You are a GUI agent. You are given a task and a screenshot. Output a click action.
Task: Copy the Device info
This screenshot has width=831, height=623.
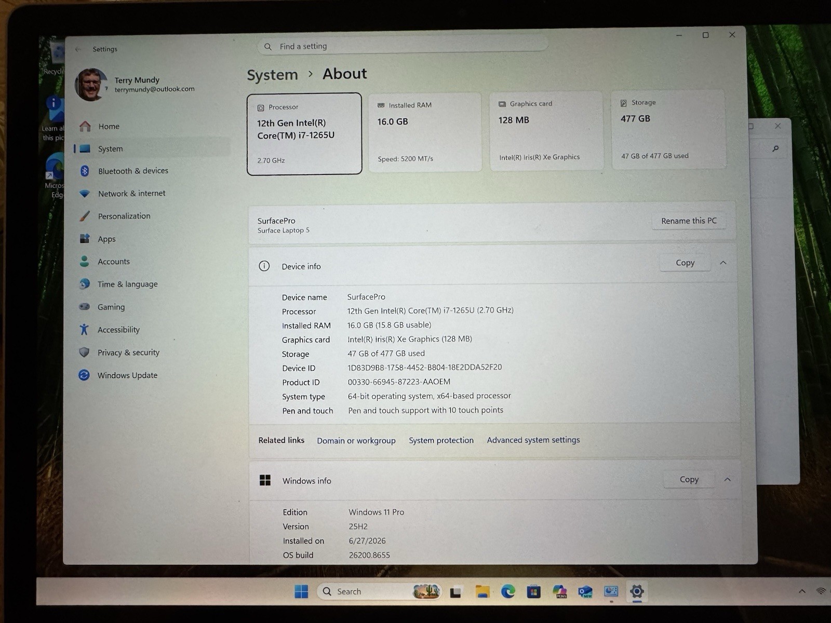685,263
